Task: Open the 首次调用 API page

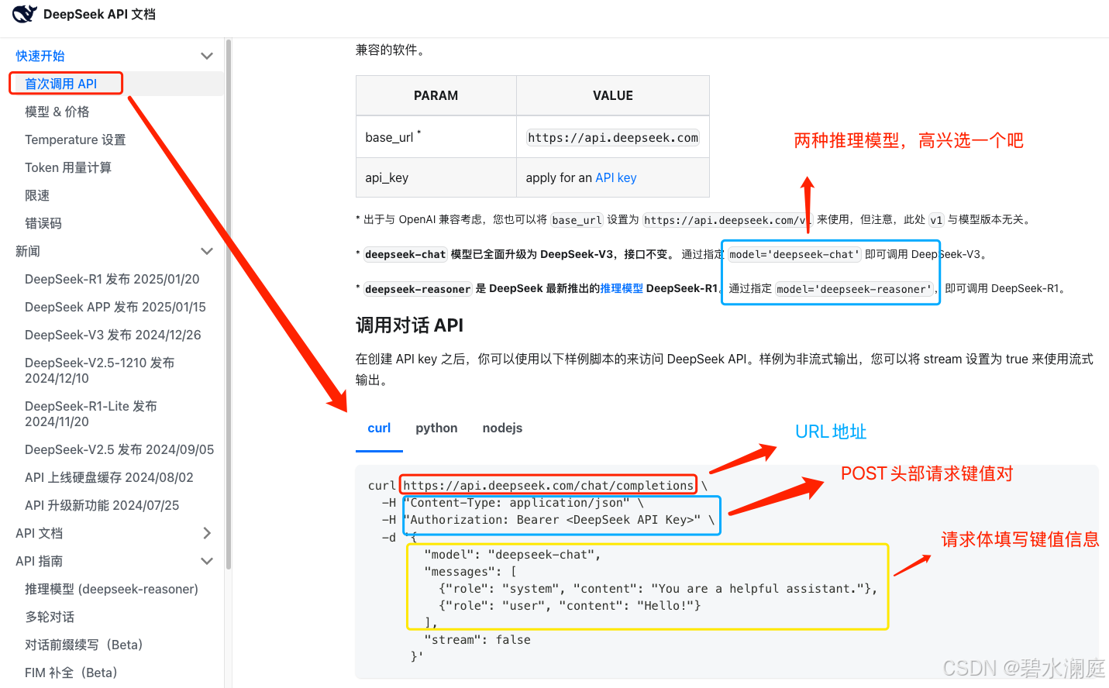Action: coord(61,84)
